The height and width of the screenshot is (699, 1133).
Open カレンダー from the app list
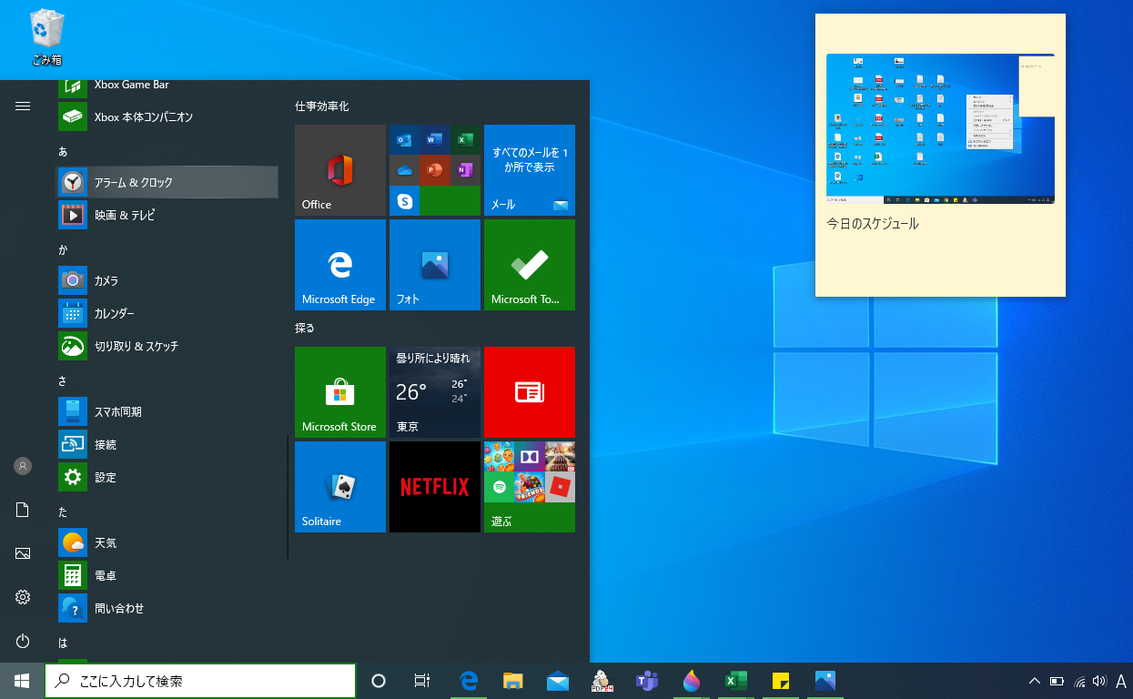(x=167, y=313)
